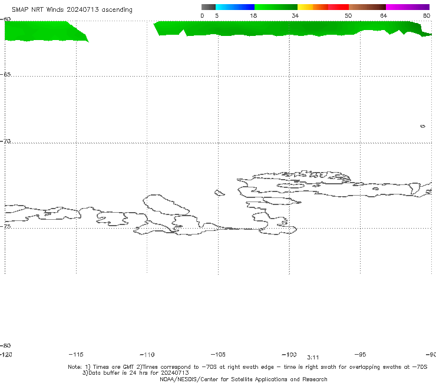Screen dimensions: 436x383
Task: Click the latitude label '-70'
Action: 5,141
